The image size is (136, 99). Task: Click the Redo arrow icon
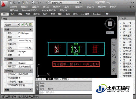(x=44, y=2)
